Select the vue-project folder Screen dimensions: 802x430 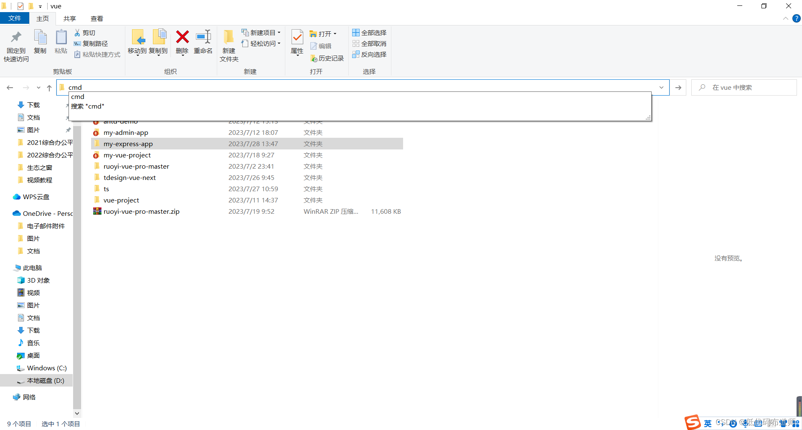tap(121, 200)
